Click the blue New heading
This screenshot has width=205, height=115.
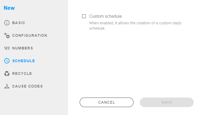(x=9, y=8)
